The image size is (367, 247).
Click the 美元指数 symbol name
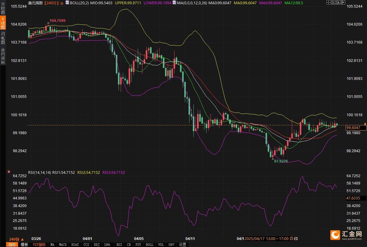(x=35, y=3)
